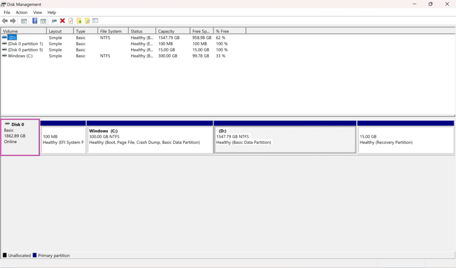456x268 pixels.
Task: Toggle the Show/Hide Console Tree icon
Action: point(24,20)
